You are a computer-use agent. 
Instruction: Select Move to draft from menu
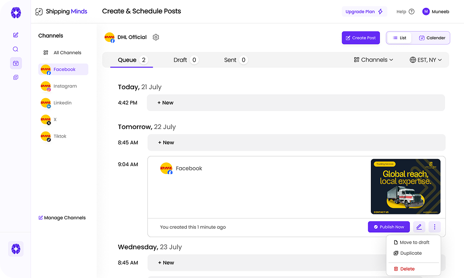[x=414, y=242]
